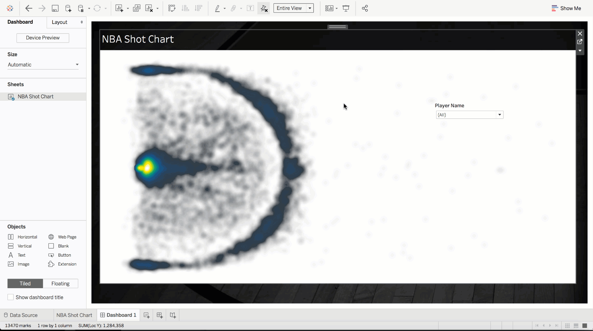Image resolution: width=593 pixels, height=331 pixels.
Task: Click the Tableau logo start page icon
Action: click(10, 8)
